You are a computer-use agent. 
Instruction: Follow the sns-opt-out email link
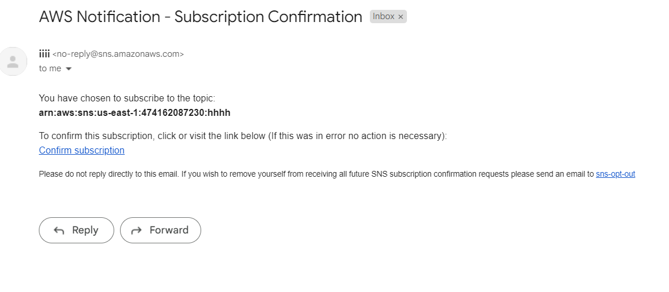(x=615, y=174)
